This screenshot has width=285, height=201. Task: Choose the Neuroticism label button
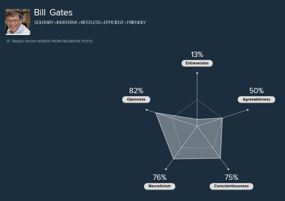point(159,186)
